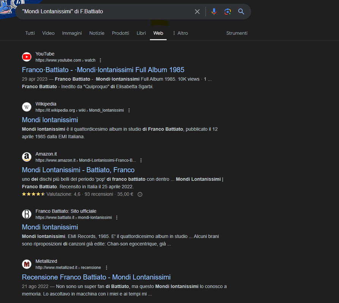Open the Franco Battiato Full Album 1985 link
Viewport: 339px width, 303px height.
103,70
